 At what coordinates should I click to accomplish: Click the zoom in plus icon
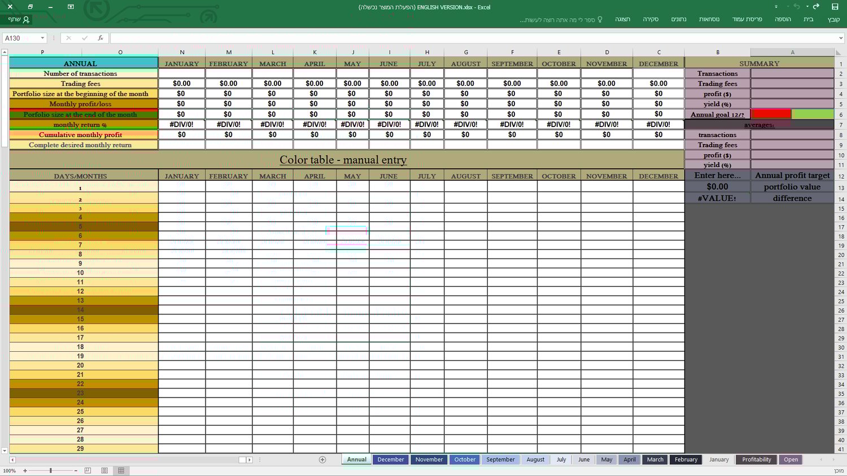25,470
